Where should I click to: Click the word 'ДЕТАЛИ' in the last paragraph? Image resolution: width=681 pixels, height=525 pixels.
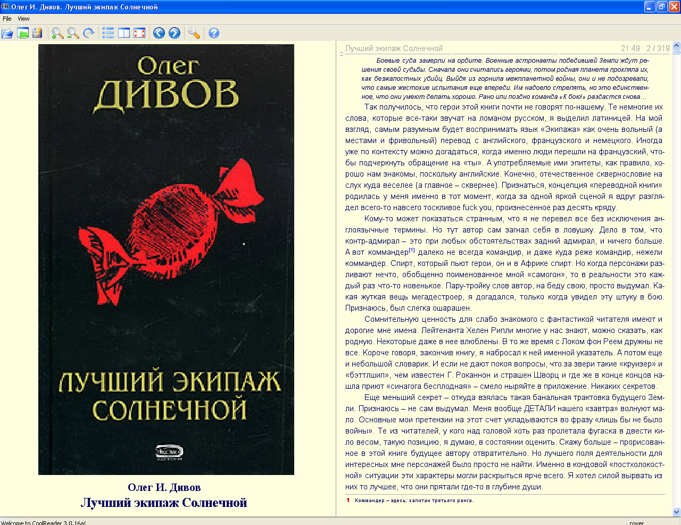(x=540, y=409)
